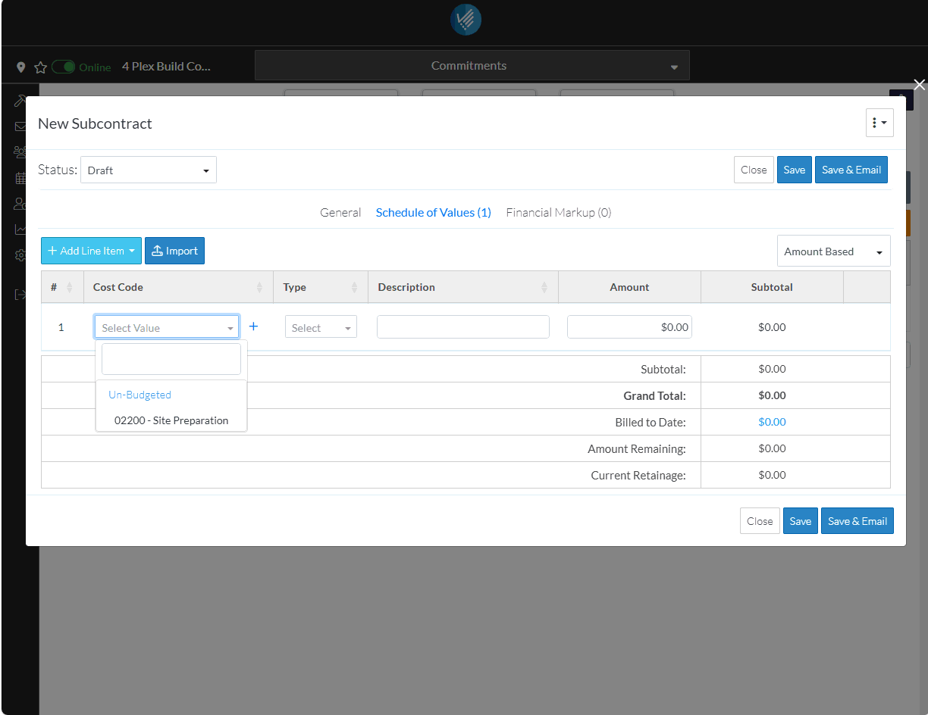Expand the Status Draft dropdown
Viewport: 928px width, 715px height.
coord(149,170)
